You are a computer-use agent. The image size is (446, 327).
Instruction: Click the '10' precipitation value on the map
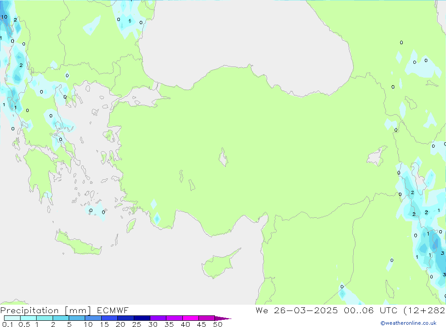pyautogui.click(x=4, y=17)
